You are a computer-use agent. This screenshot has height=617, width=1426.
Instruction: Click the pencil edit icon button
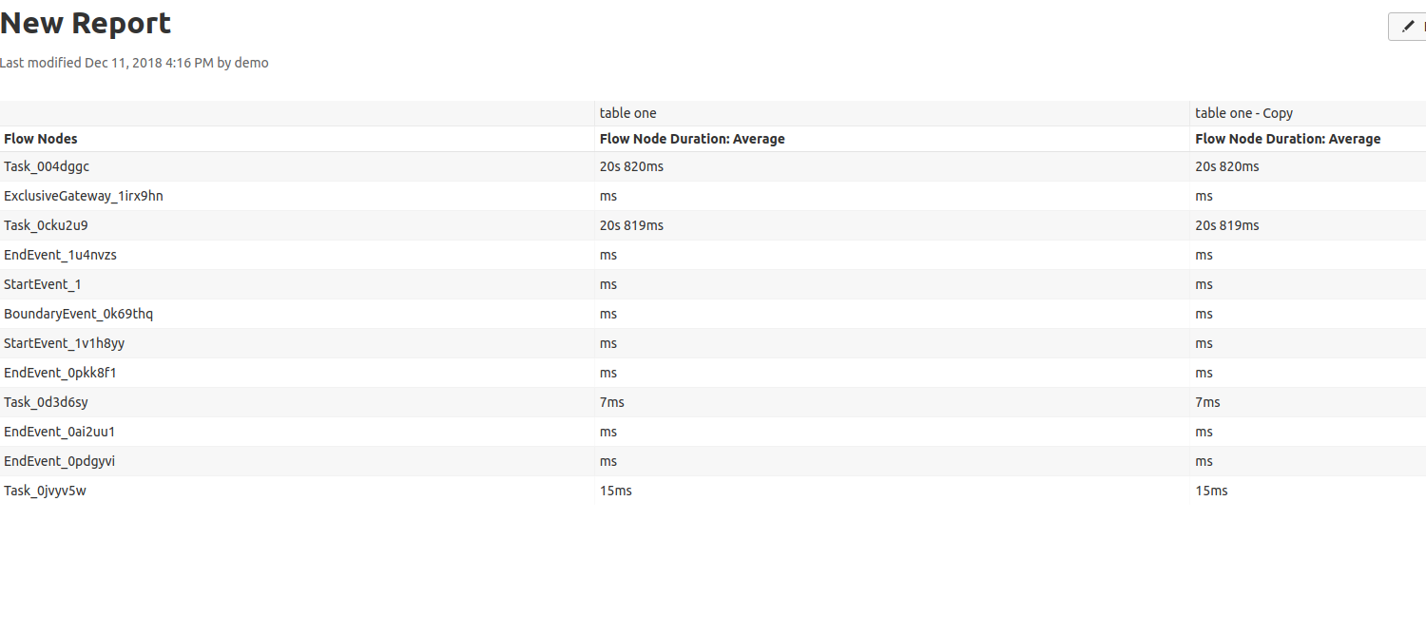(x=1408, y=27)
